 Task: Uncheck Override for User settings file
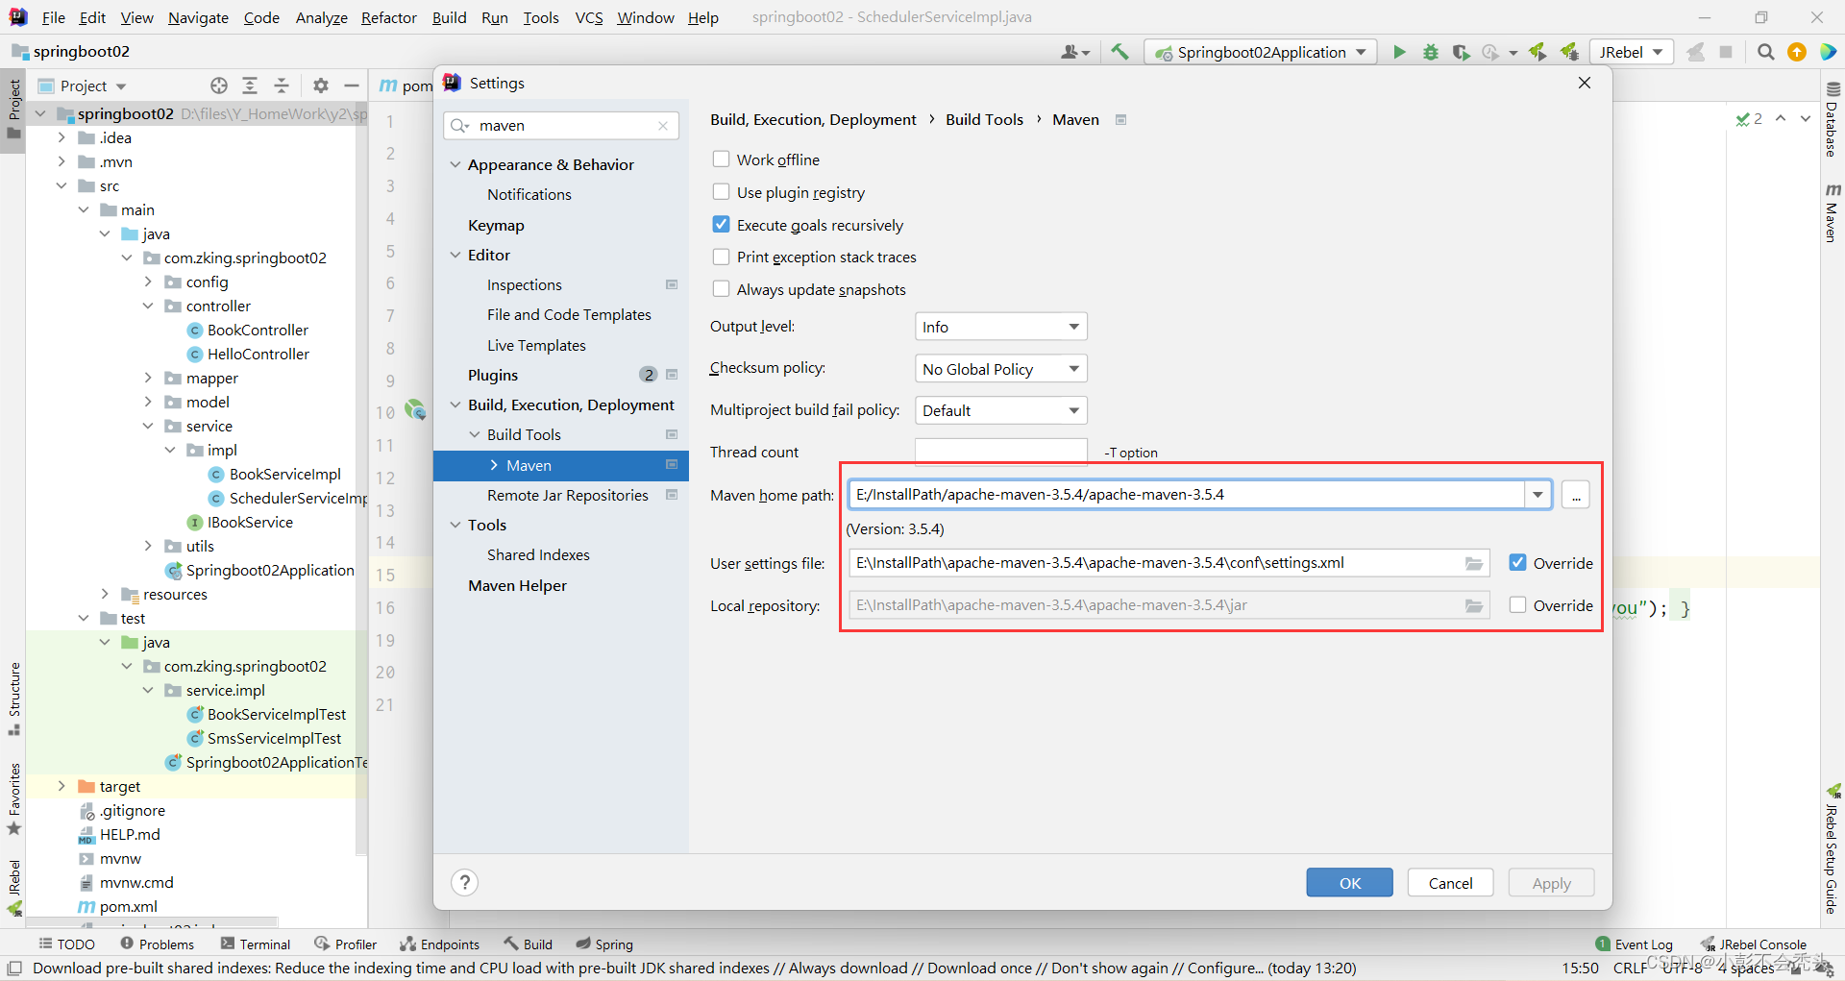coord(1517,562)
